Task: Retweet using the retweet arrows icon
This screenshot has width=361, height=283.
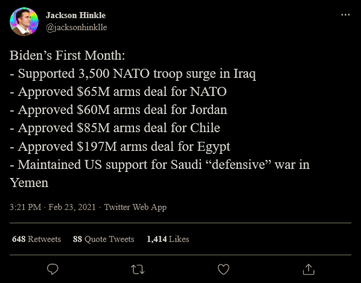Action: point(138,270)
